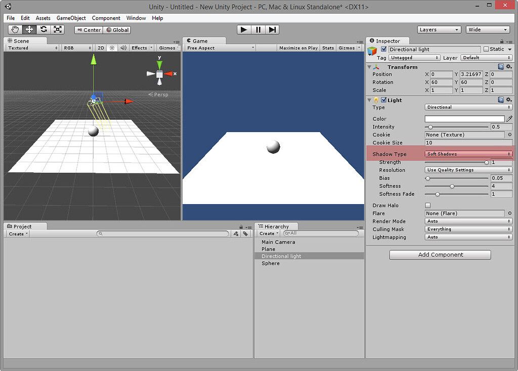The width and height of the screenshot is (518, 371).
Task: Click Transform component help icon
Action: tap(501, 67)
